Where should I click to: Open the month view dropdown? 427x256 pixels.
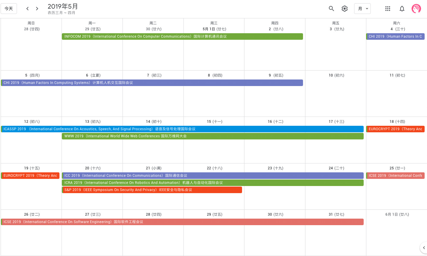(x=362, y=9)
